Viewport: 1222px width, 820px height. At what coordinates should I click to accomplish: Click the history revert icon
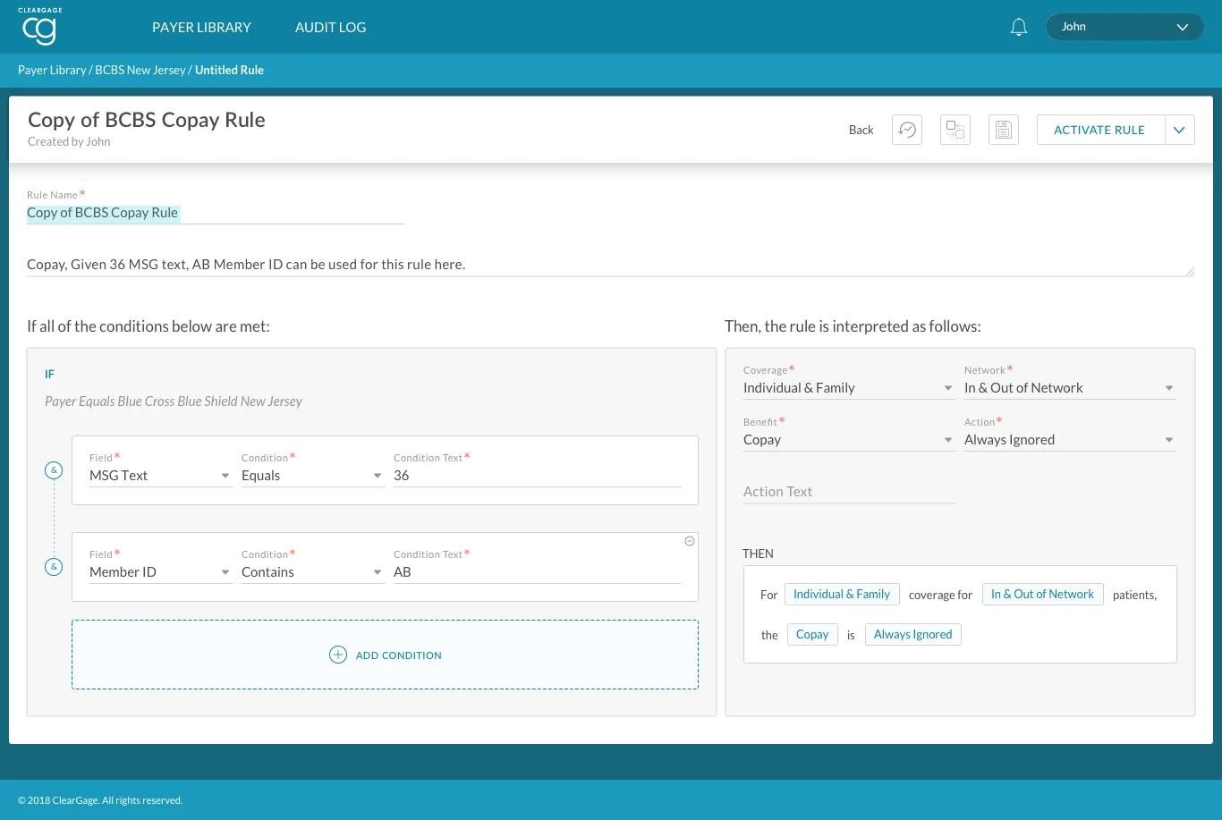point(907,130)
